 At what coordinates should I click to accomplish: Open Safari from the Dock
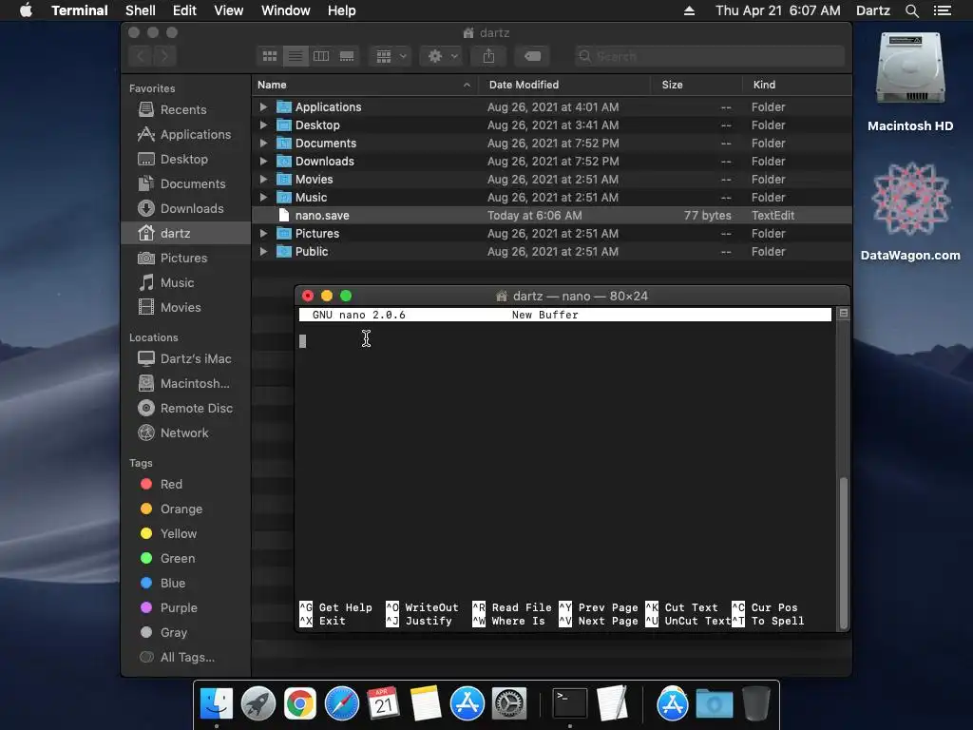click(342, 704)
